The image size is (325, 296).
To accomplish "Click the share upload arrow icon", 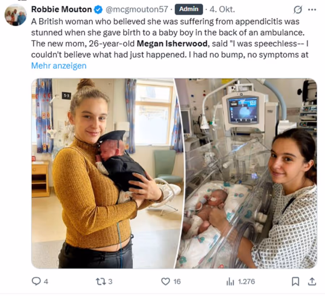I will (312, 281).
